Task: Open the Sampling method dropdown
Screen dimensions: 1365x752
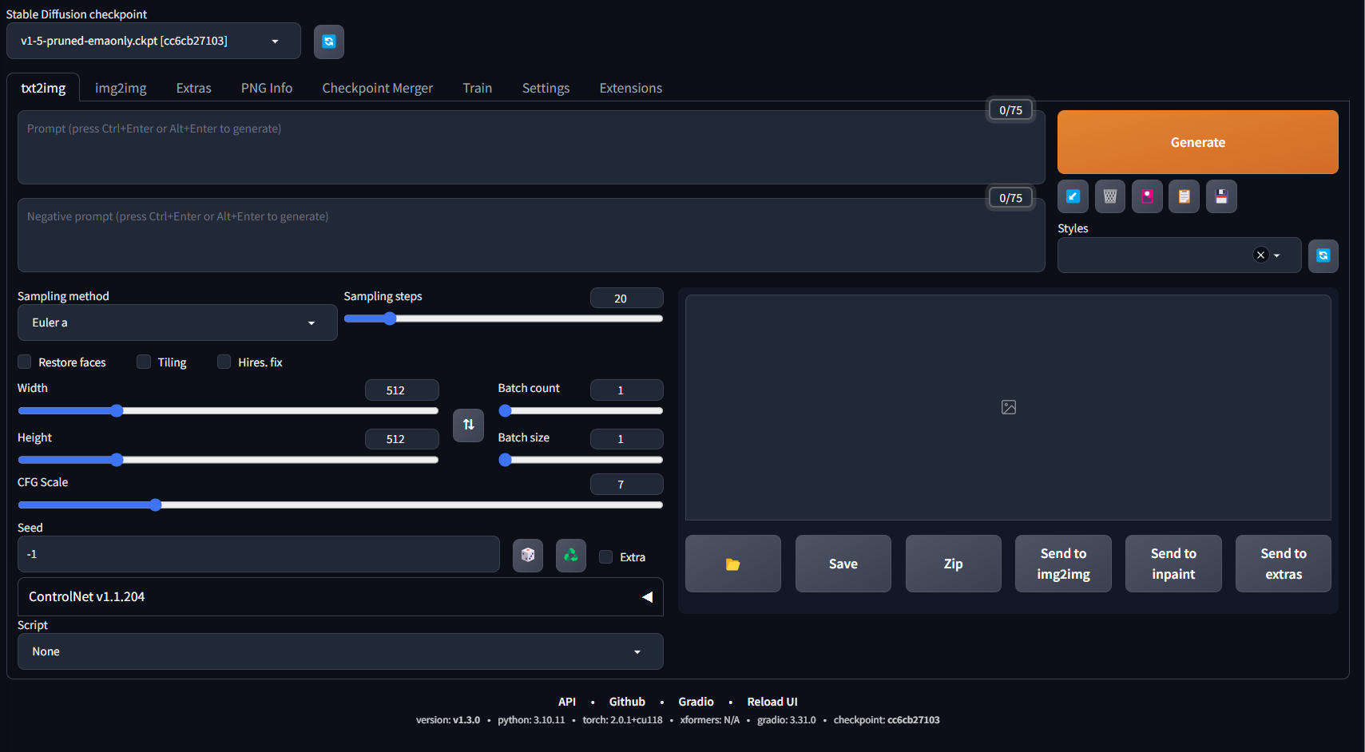Action: click(x=177, y=323)
